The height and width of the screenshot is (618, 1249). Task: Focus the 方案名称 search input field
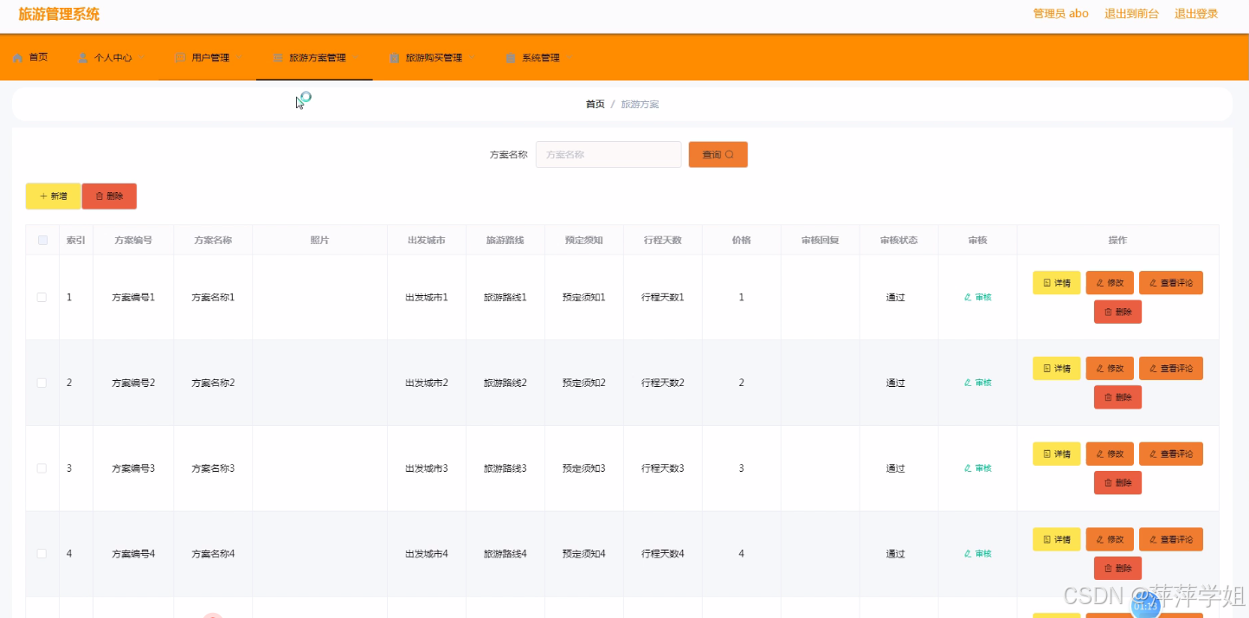point(608,154)
